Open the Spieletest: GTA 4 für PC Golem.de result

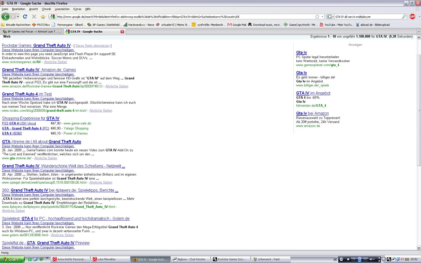[x=66, y=218]
